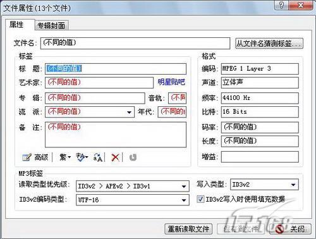Open the 明星贴吧 link

(171, 82)
